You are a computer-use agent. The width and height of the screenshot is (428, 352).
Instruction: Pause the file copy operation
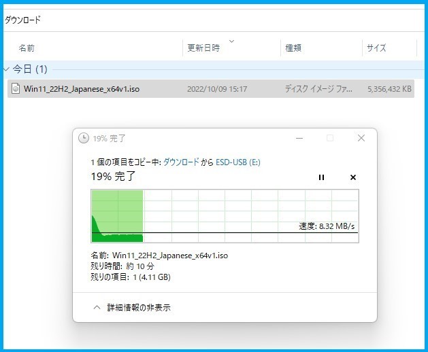[x=321, y=177]
